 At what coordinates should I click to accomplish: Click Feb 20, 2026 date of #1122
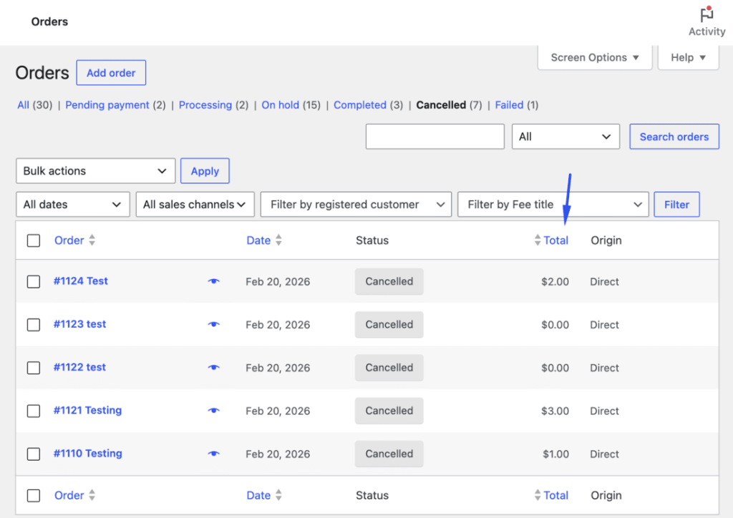point(278,368)
